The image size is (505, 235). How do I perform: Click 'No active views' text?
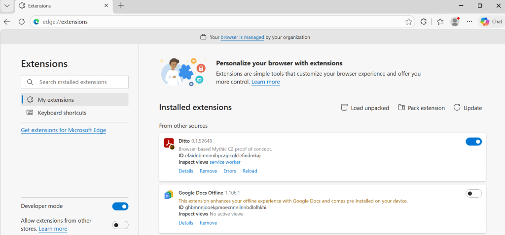click(x=226, y=214)
